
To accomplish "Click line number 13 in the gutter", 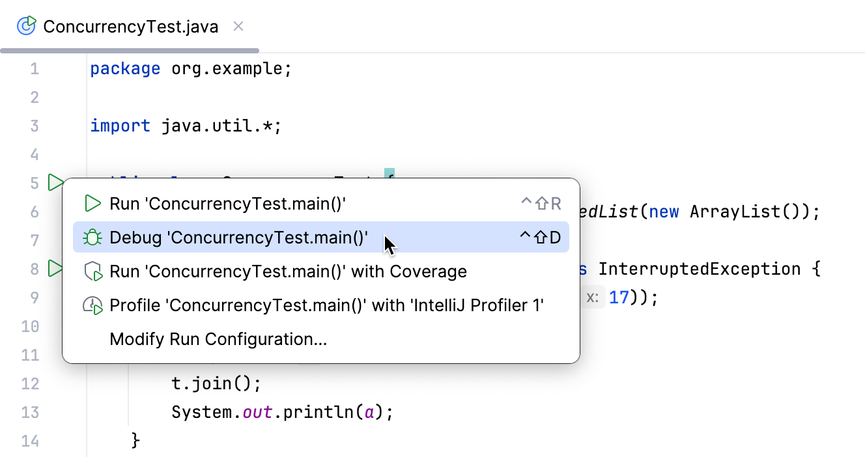I will (x=30, y=413).
